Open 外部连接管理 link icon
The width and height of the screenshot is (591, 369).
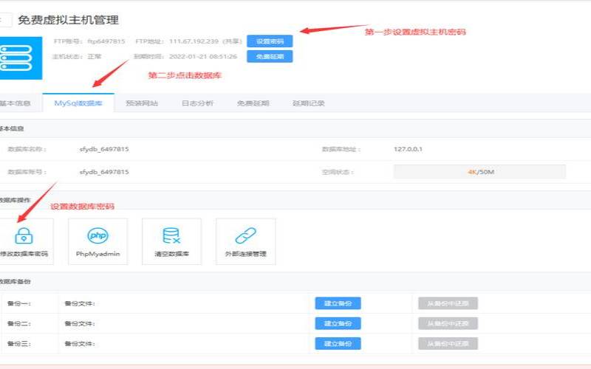click(245, 236)
